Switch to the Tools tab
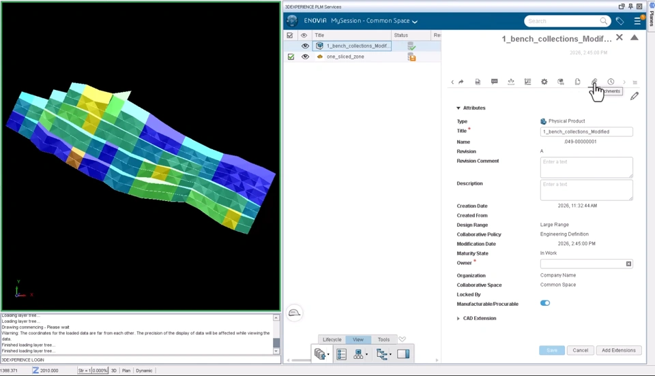The image size is (655, 376). click(383, 340)
